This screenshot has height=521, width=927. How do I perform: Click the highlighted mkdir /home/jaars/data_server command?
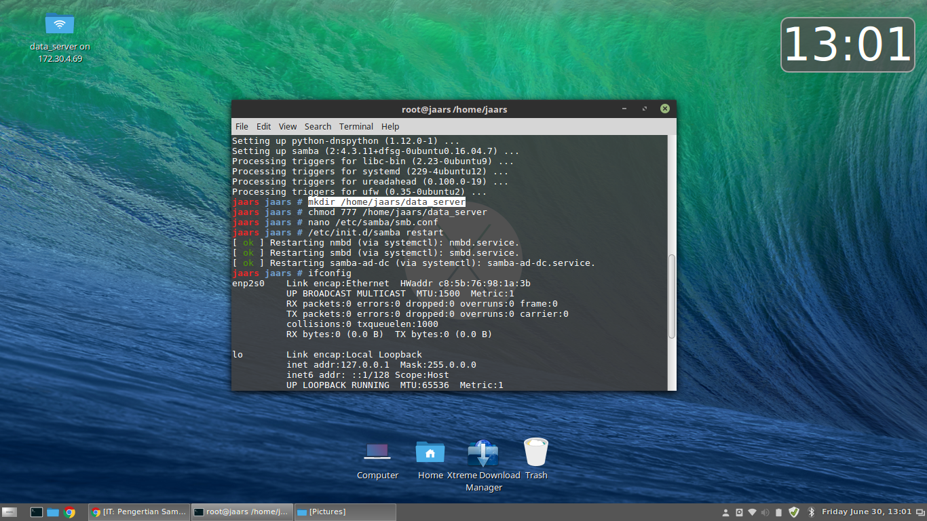(387, 202)
